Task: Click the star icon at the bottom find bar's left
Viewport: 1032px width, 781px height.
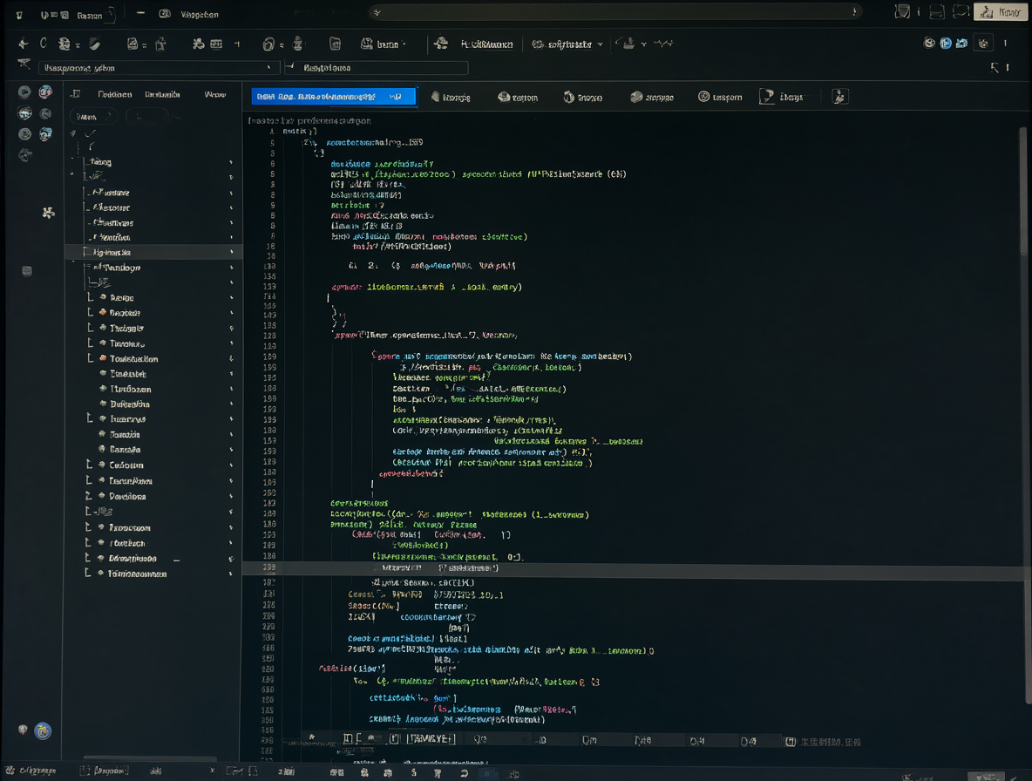Action: [312, 737]
